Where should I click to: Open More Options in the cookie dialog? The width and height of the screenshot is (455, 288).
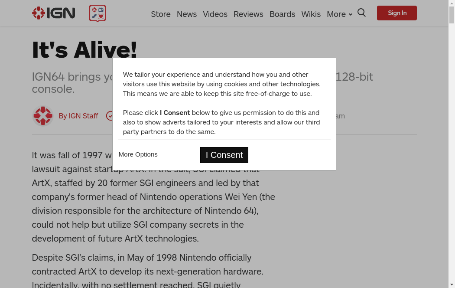click(x=138, y=154)
